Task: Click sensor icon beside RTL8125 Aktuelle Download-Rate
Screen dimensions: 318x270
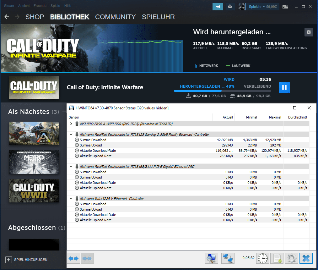Action: tap(77, 151)
